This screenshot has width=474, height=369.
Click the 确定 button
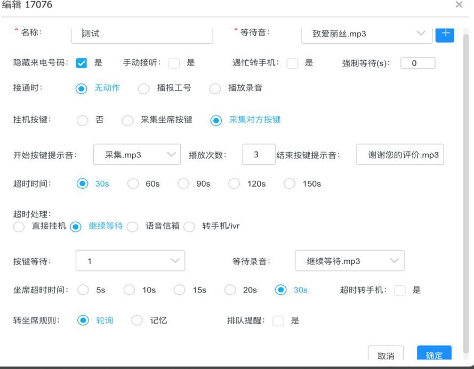(434, 355)
